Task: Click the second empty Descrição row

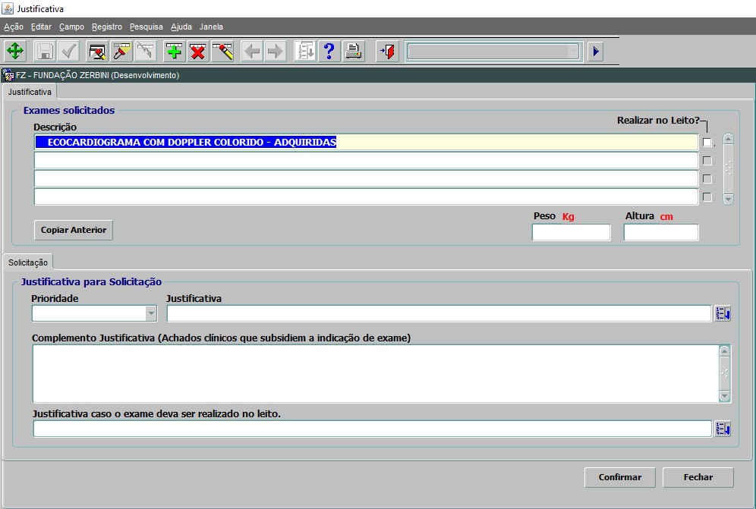Action: [x=366, y=161]
